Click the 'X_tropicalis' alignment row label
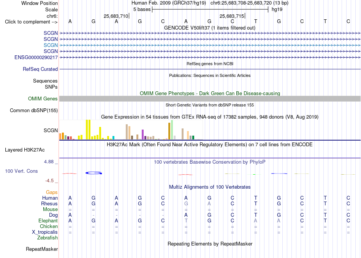Viewport: 361px width, 258px height. pos(45,232)
